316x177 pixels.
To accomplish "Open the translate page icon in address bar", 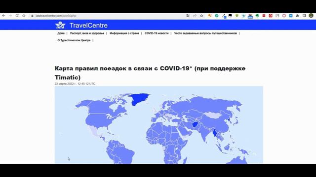I will [x=188, y=16].
